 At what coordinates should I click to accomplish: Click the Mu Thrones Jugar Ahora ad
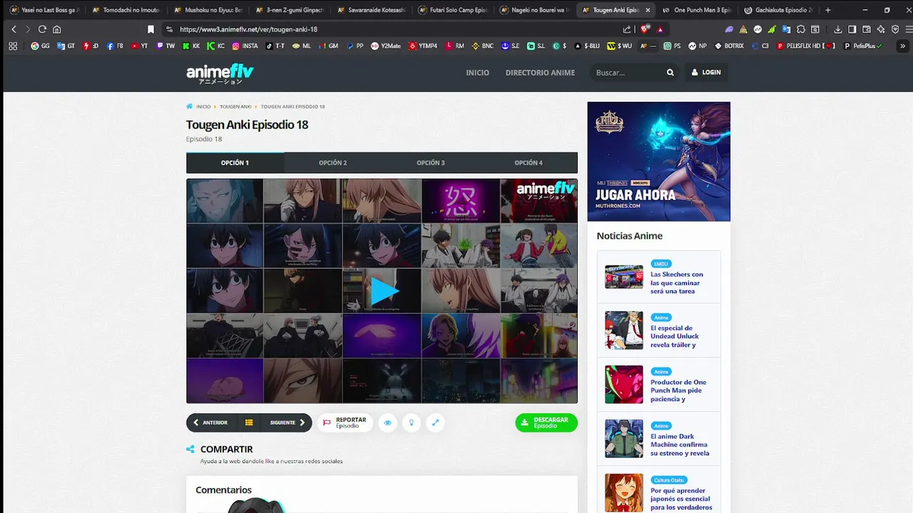(658, 162)
